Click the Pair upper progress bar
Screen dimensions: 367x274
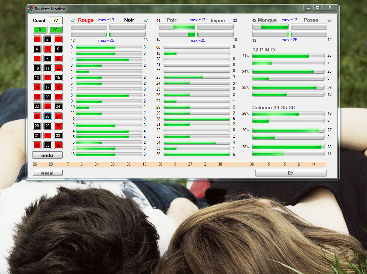pos(177,27)
